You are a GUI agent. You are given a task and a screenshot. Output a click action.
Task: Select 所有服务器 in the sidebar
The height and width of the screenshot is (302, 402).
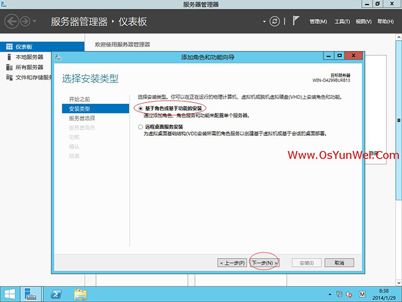[x=29, y=67]
